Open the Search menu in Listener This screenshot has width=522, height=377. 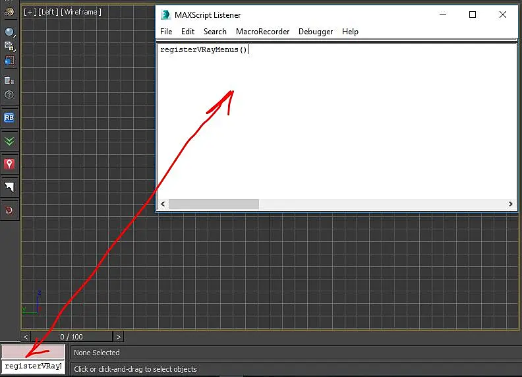[x=215, y=32]
